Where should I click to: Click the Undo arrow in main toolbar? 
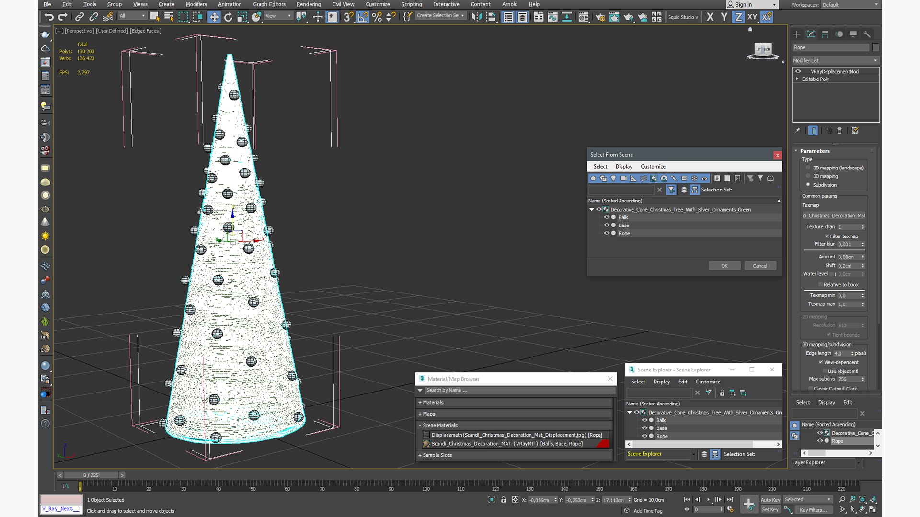48,17
